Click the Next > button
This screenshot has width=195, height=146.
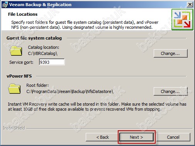click(136, 137)
